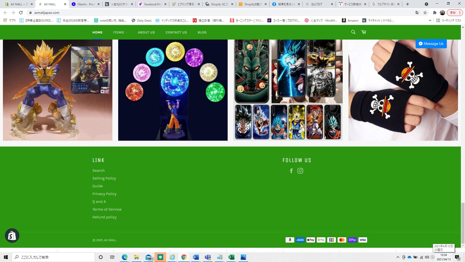Open the Terms of Service footer link
The image size is (465, 262).
point(107,209)
